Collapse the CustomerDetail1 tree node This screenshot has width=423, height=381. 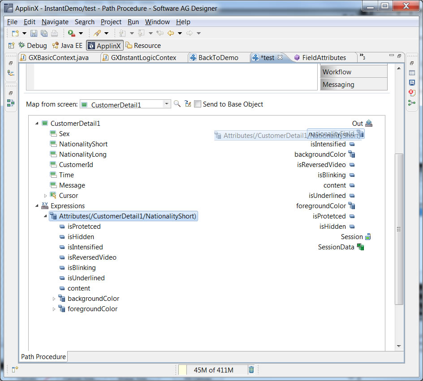click(x=37, y=124)
